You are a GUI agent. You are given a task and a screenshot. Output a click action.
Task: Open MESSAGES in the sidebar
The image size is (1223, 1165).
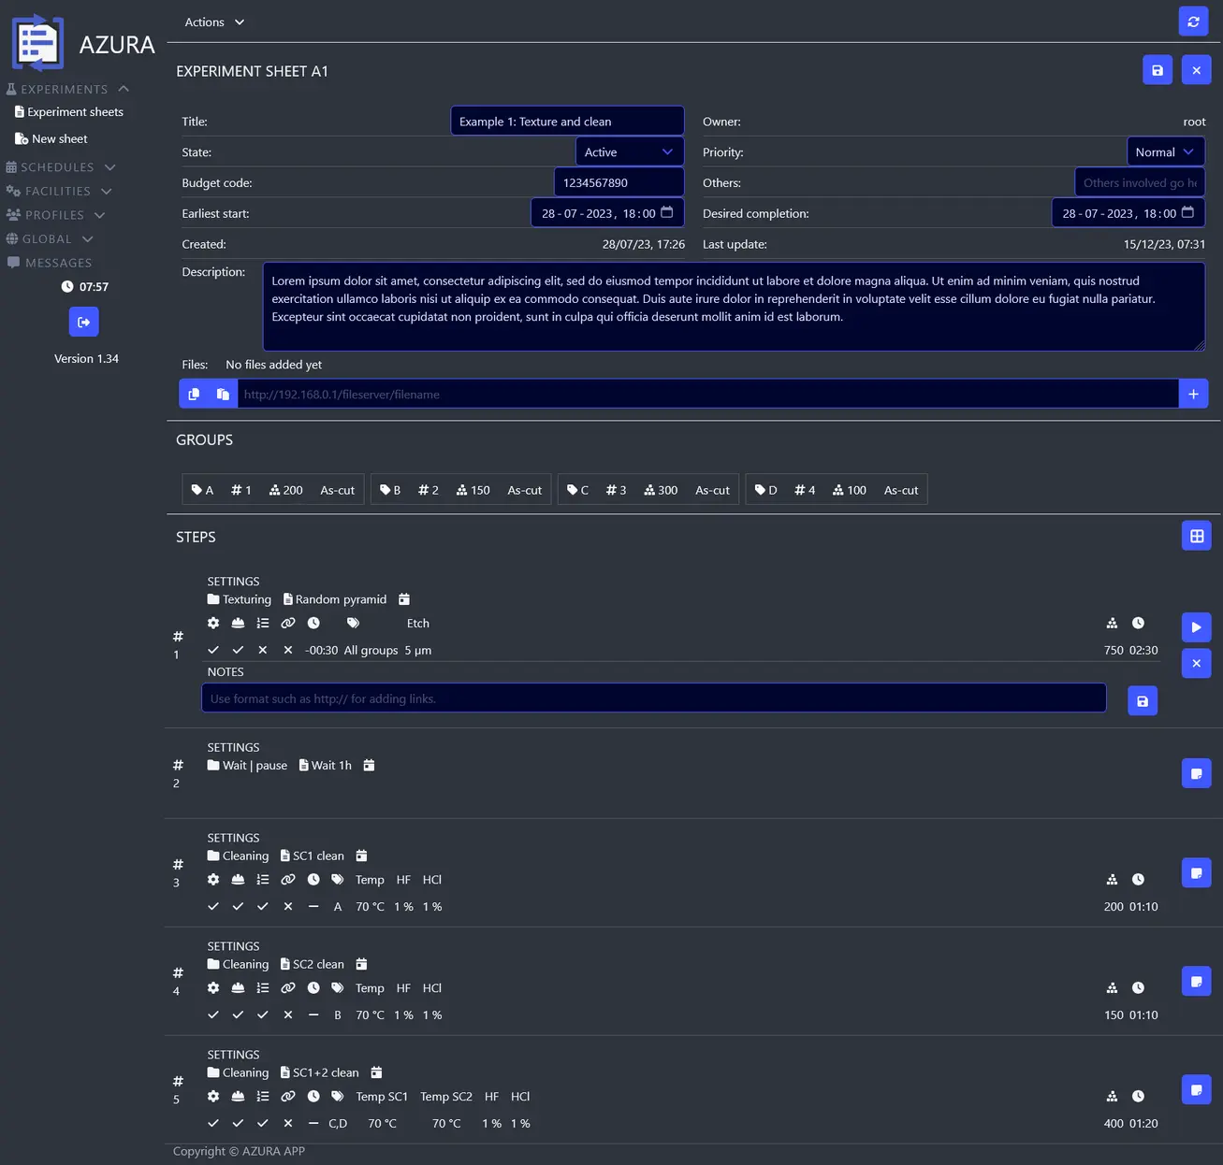pos(50,263)
